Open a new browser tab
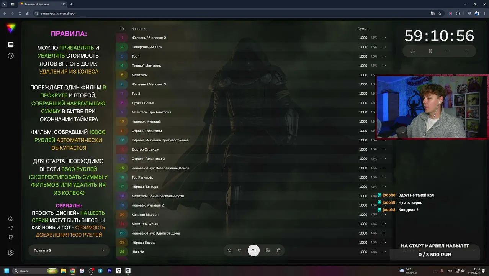Viewport: 489px width, 276px height. point(71,4)
